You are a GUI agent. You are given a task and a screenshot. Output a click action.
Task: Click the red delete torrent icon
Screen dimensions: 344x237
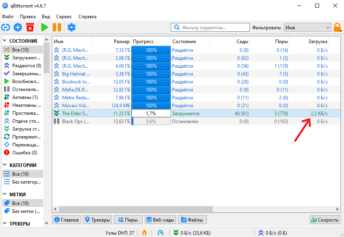[x=30, y=27]
